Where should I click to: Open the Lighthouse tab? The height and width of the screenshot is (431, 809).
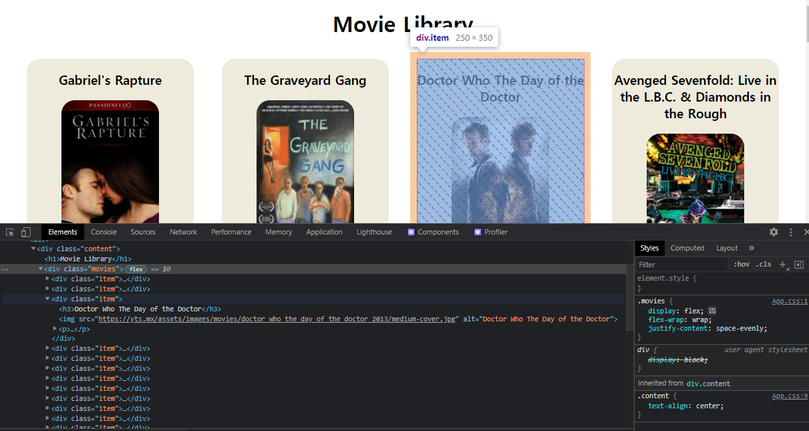pyautogui.click(x=374, y=232)
